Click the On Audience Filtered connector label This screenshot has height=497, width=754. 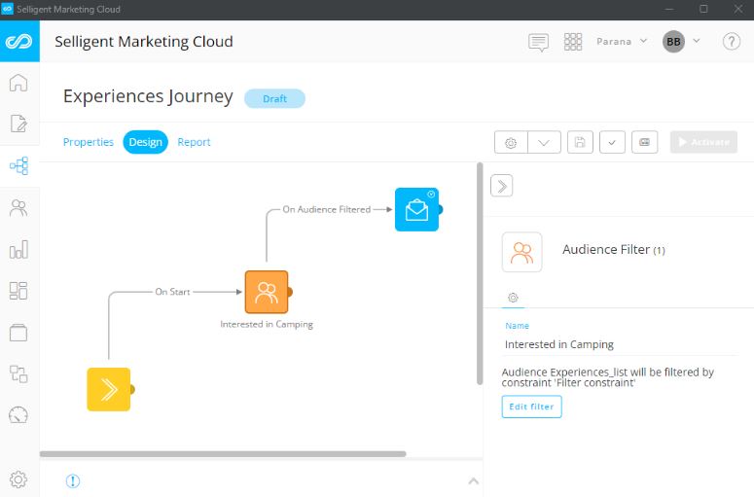pos(327,209)
